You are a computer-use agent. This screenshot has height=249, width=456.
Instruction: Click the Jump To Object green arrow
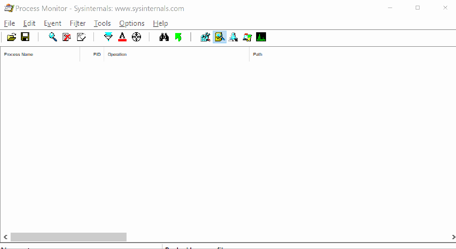click(178, 37)
